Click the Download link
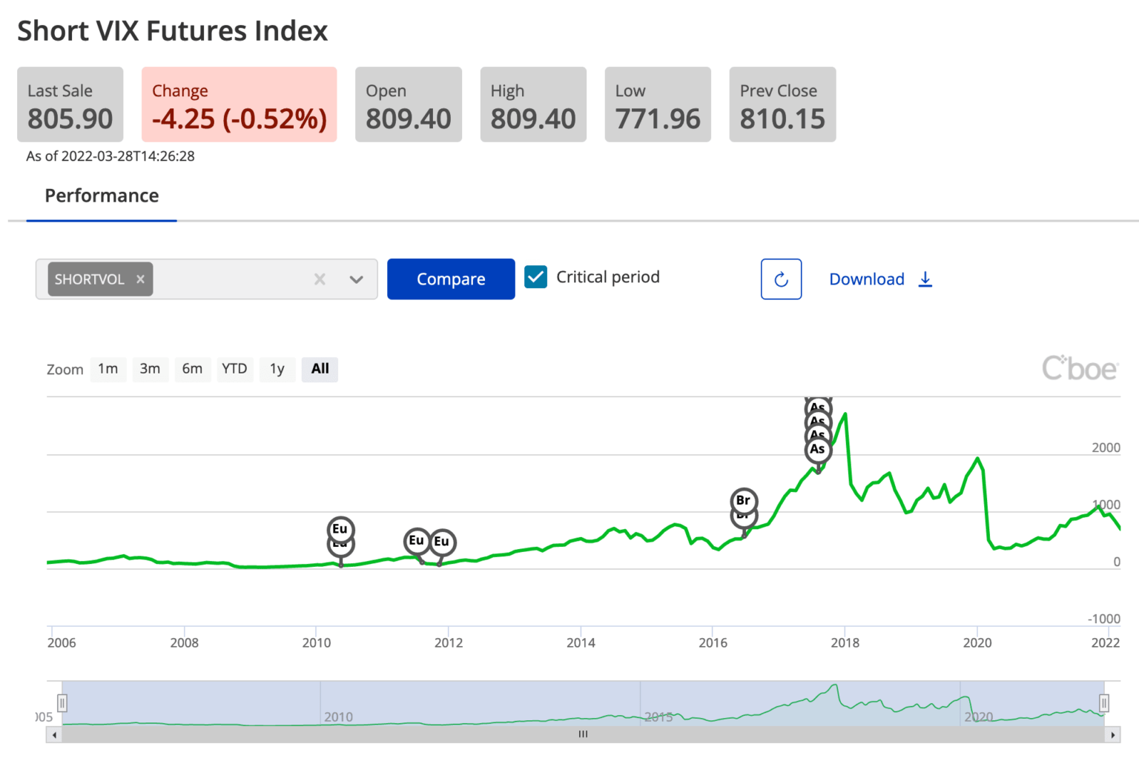Viewport: 1139px width, 758px height. coord(866,279)
